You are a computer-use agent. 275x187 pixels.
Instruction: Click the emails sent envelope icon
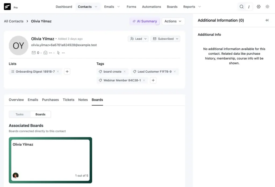[34, 53]
